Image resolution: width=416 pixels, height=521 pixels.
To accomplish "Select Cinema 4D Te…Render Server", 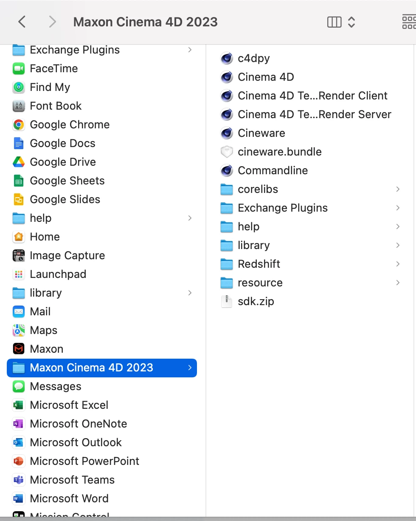I will click(x=315, y=114).
